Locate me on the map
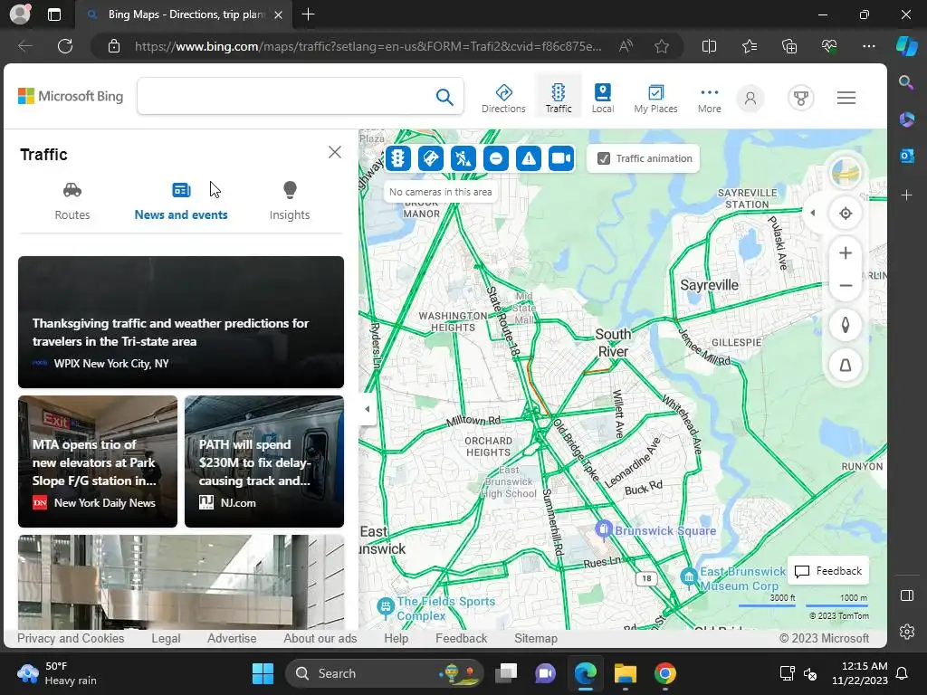The image size is (927, 695). pos(846,214)
